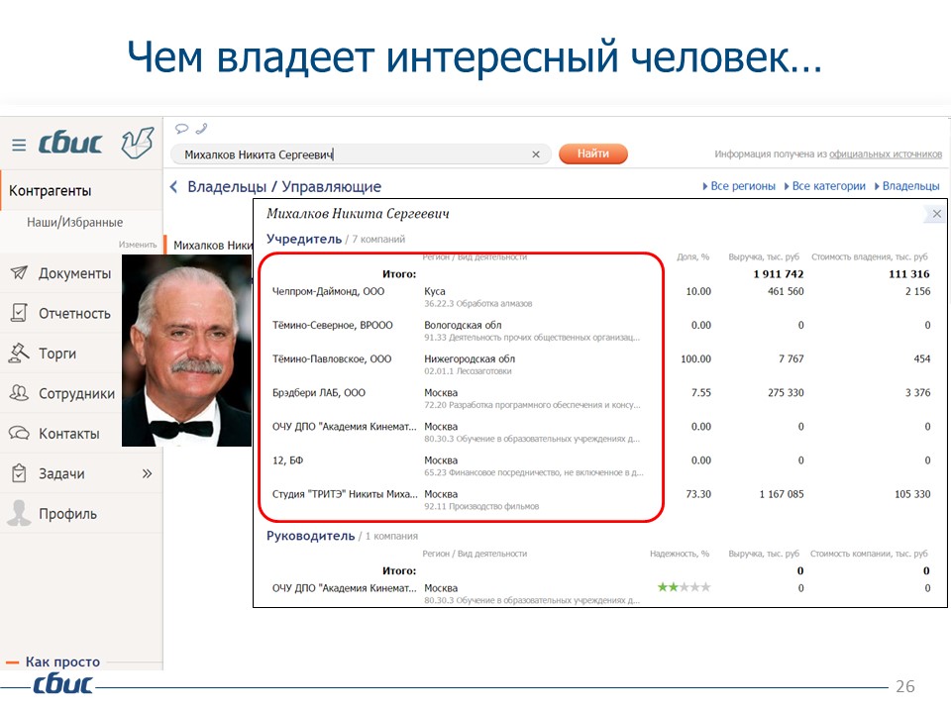The width and height of the screenshot is (951, 713).
Task: Click the Отчетность report icon
Action: (19, 313)
